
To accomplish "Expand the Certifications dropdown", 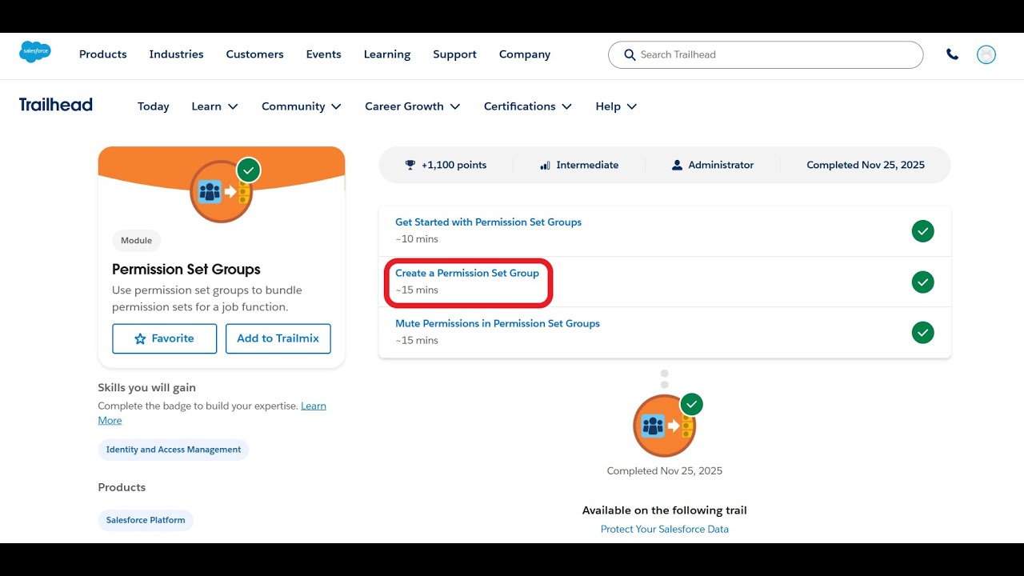I will 528,106.
